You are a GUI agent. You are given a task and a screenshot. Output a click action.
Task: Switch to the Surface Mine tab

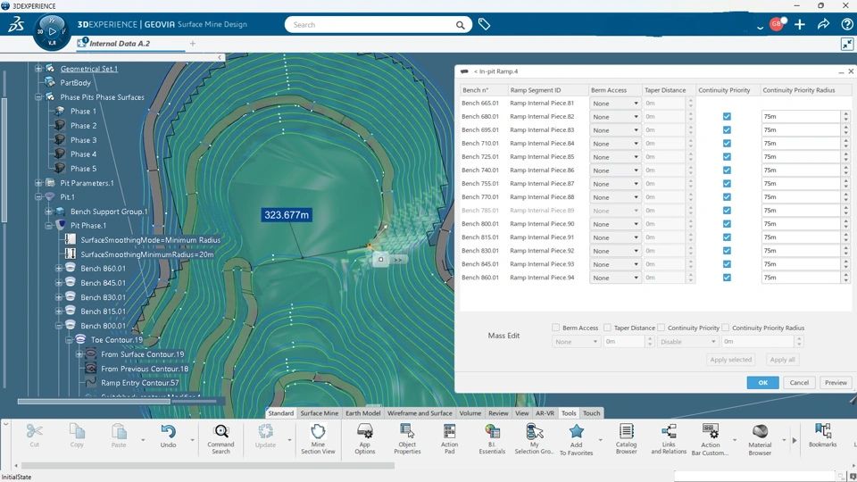pos(319,413)
